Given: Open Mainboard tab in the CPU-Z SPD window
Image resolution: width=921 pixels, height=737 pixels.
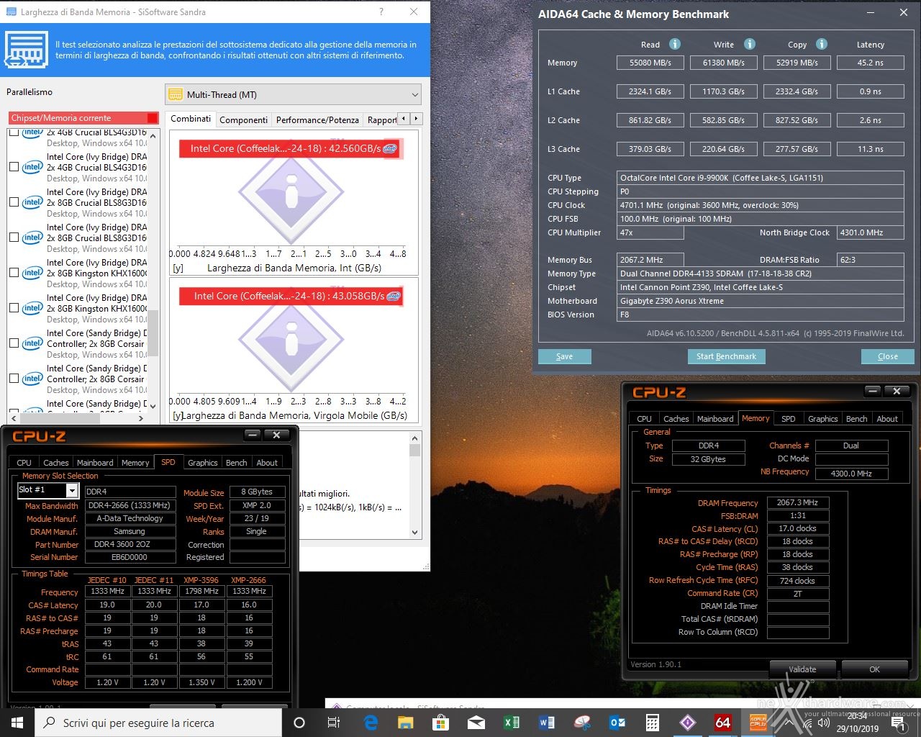Looking at the screenshot, I should pyautogui.click(x=95, y=463).
